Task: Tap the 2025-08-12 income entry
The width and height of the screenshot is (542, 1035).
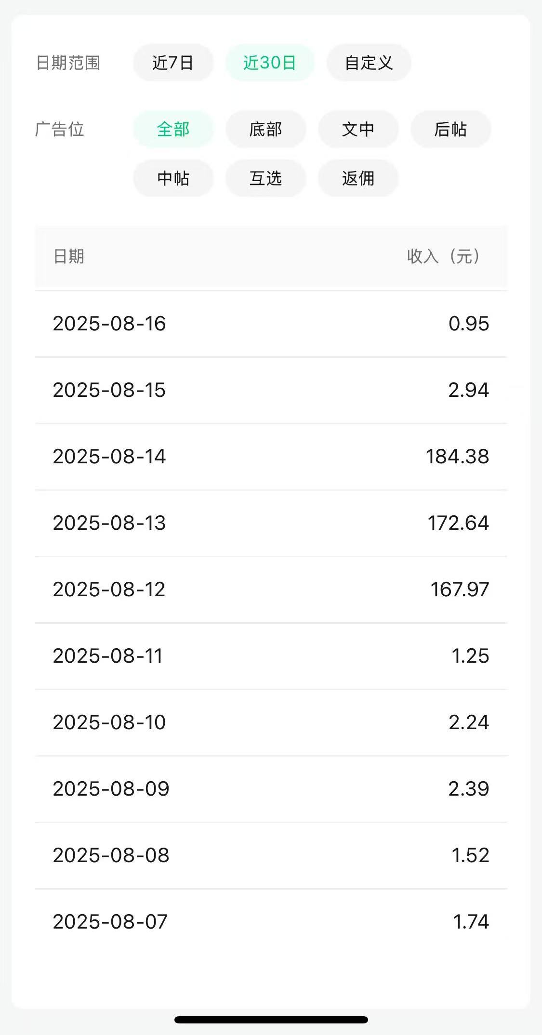Action: [x=271, y=590]
